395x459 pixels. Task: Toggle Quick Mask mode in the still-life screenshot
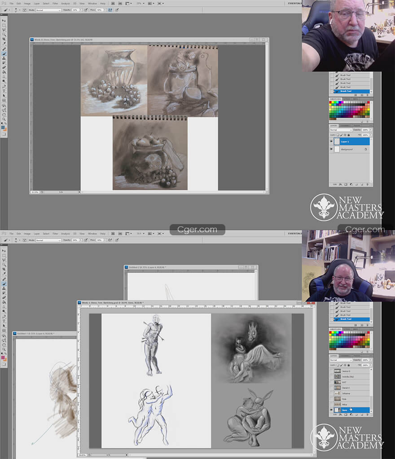(x=4, y=134)
